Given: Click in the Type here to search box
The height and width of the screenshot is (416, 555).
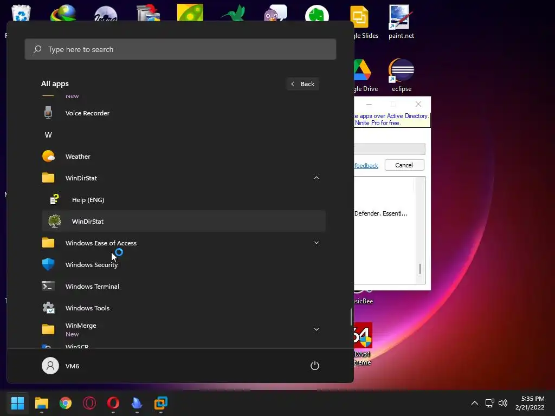Looking at the screenshot, I should coord(180,49).
